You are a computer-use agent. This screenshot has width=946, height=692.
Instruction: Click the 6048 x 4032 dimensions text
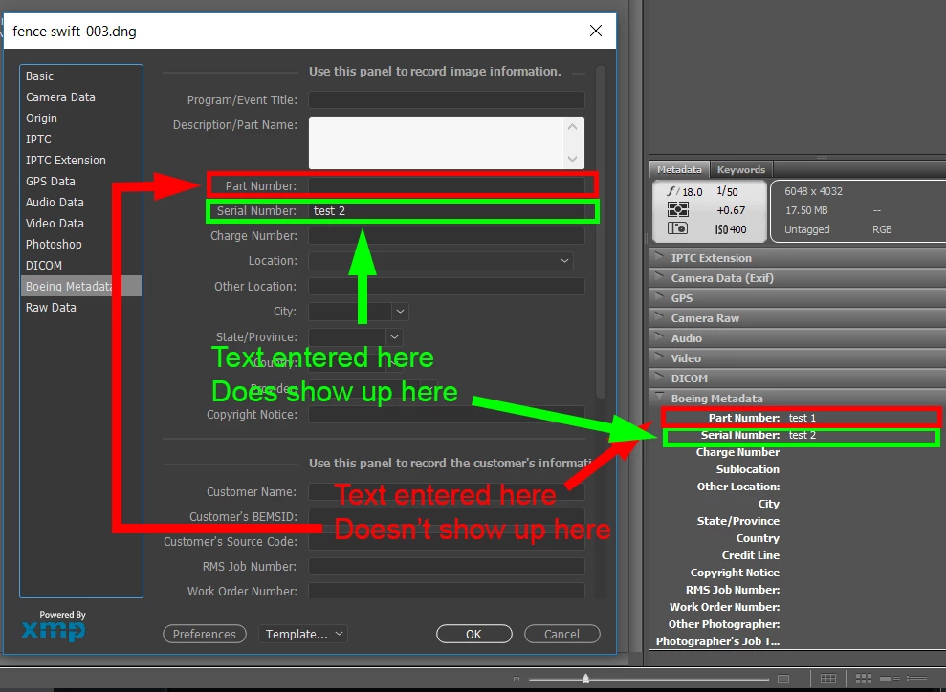click(813, 192)
